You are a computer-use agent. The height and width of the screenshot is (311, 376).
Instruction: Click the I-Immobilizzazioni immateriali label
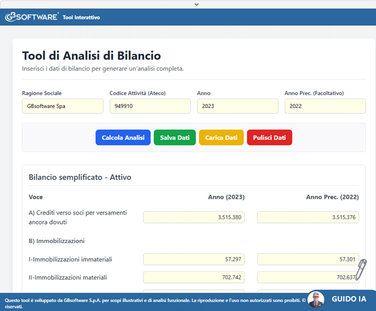point(70,260)
